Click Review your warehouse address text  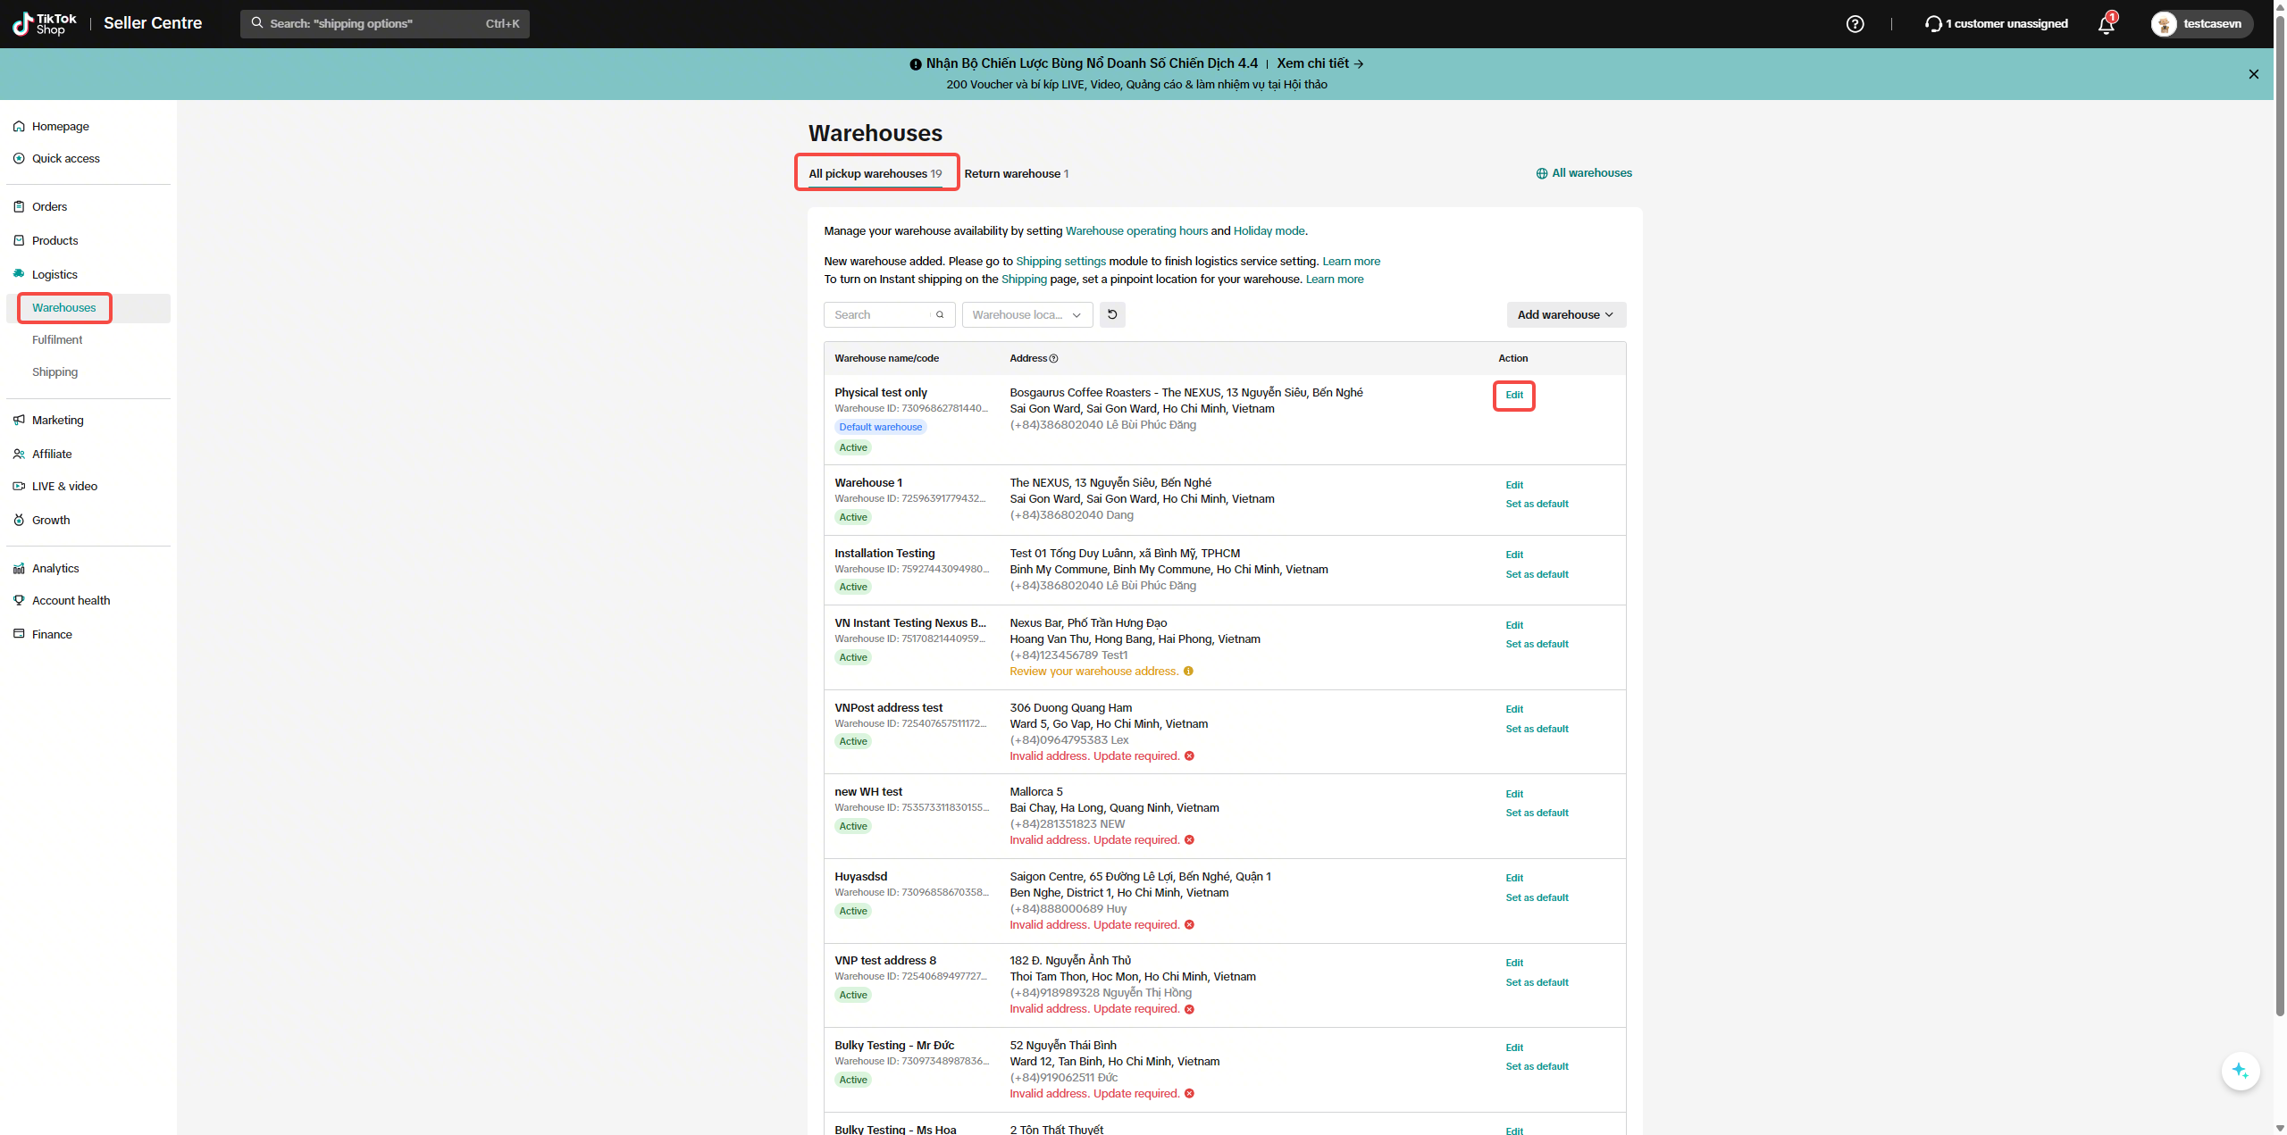[x=1093, y=672]
